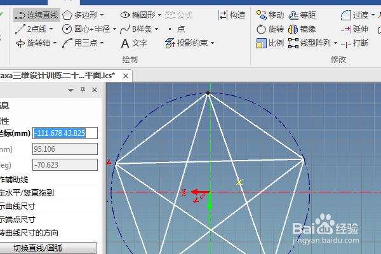Click the coordinate input field -111.678 43.825

tap(65, 133)
